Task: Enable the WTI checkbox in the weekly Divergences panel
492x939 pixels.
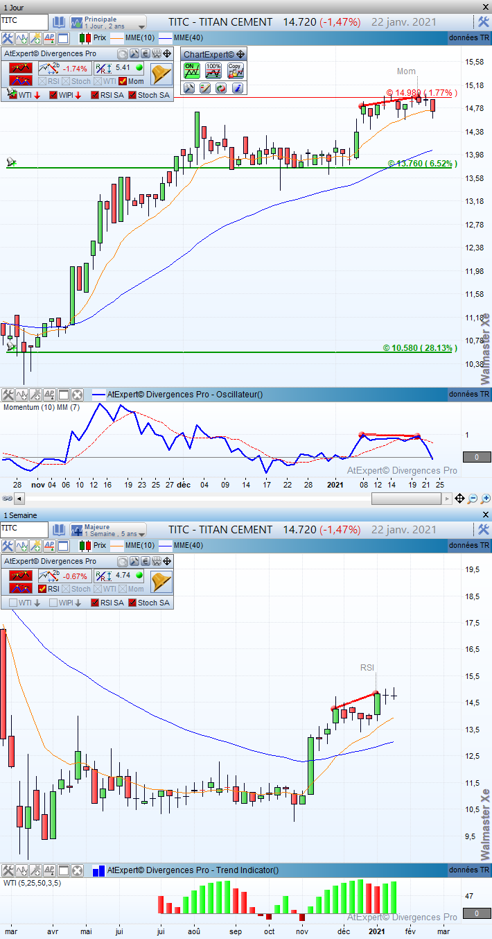Action: [x=13, y=603]
